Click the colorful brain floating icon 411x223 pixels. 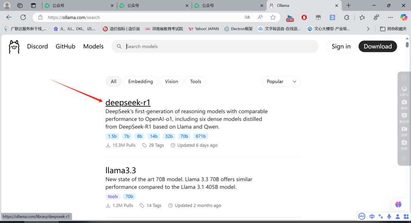click(398, 204)
